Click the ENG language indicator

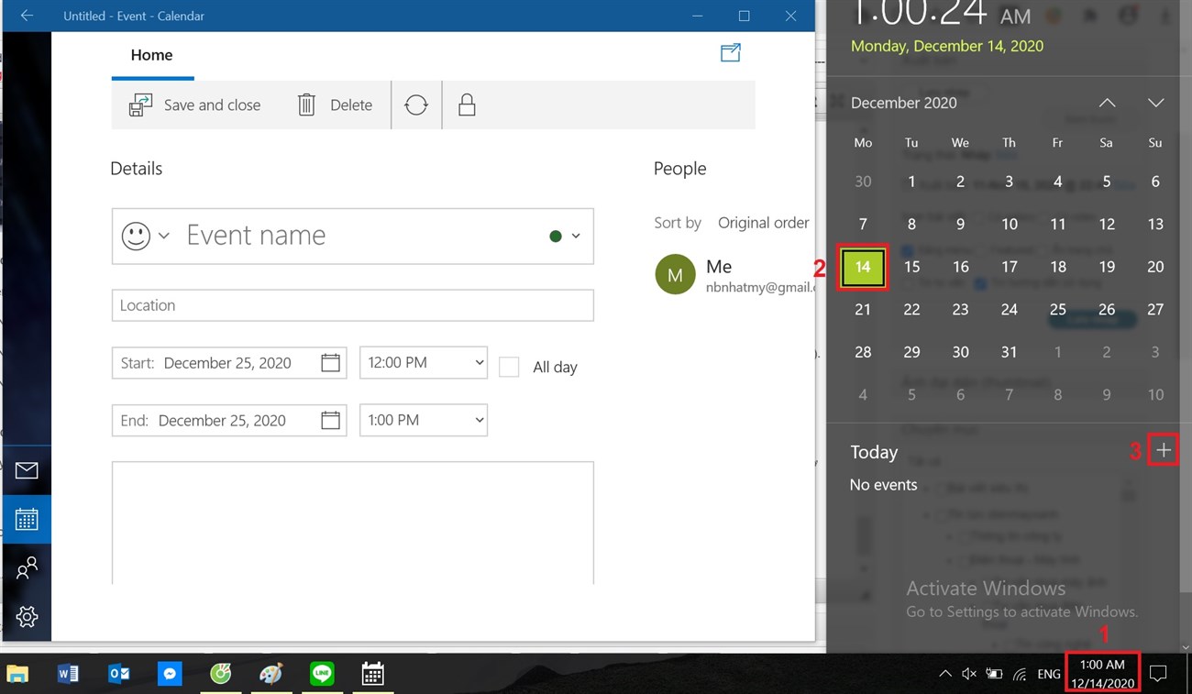click(x=1049, y=675)
